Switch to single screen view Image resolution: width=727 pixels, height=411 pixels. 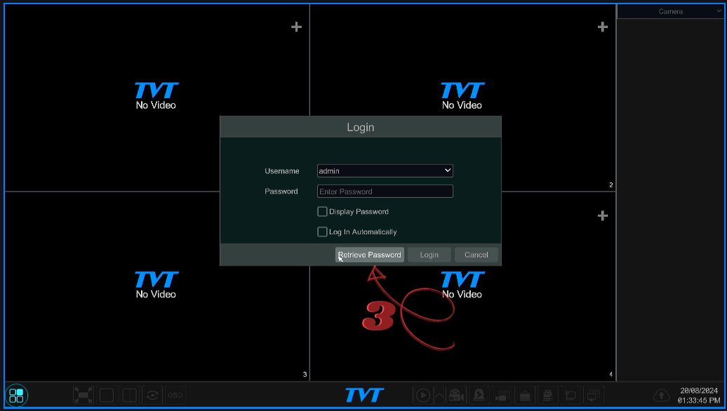tap(107, 396)
